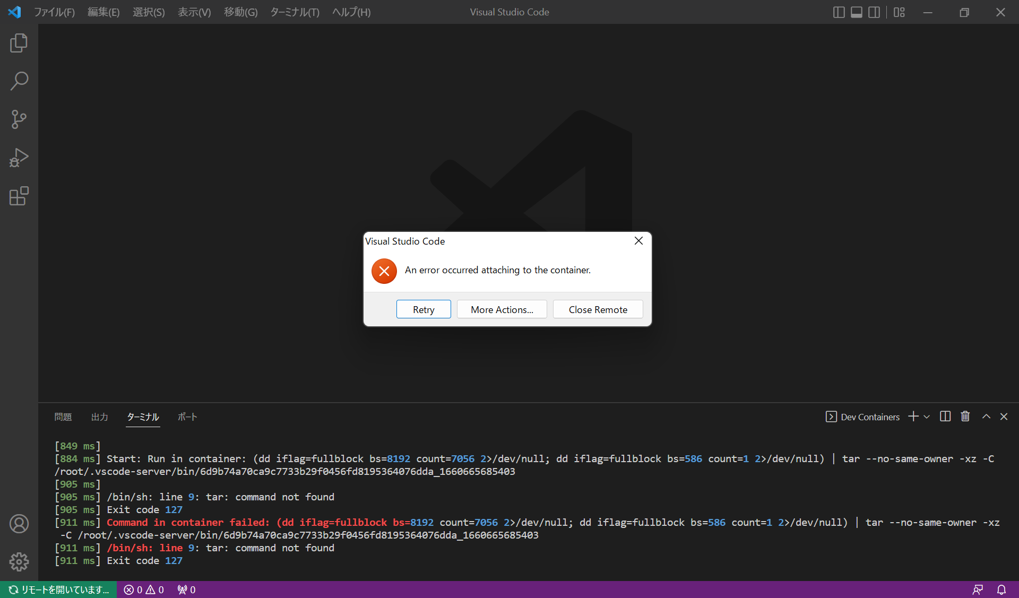Open the Manage gear icon
Screen dimensions: 1019x598
coord(19,561)
